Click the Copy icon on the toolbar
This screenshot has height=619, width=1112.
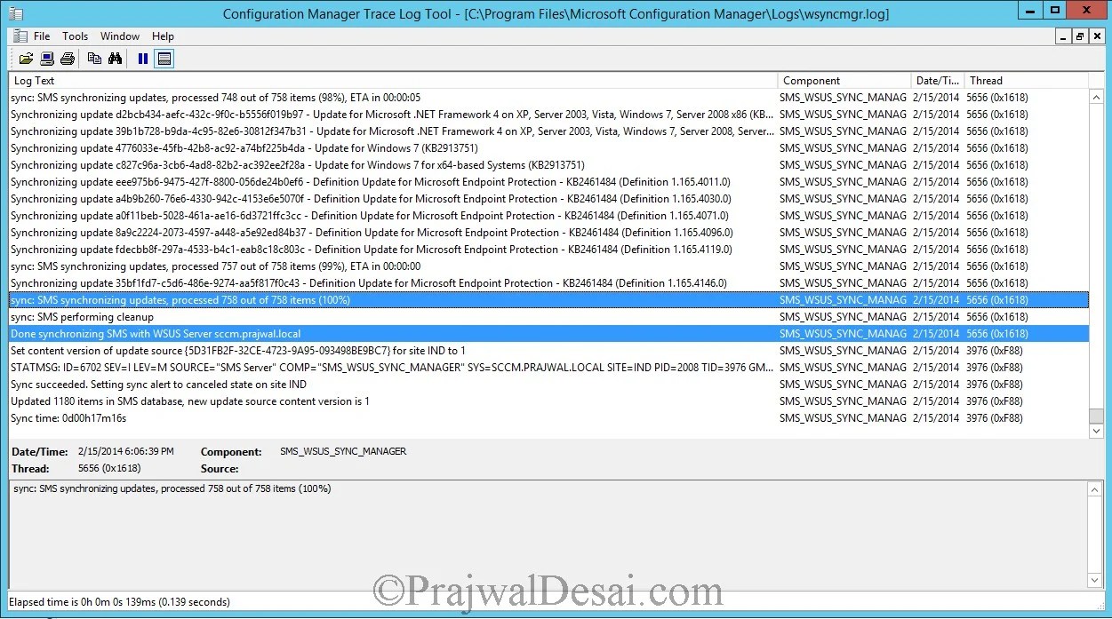pos(94,58)
